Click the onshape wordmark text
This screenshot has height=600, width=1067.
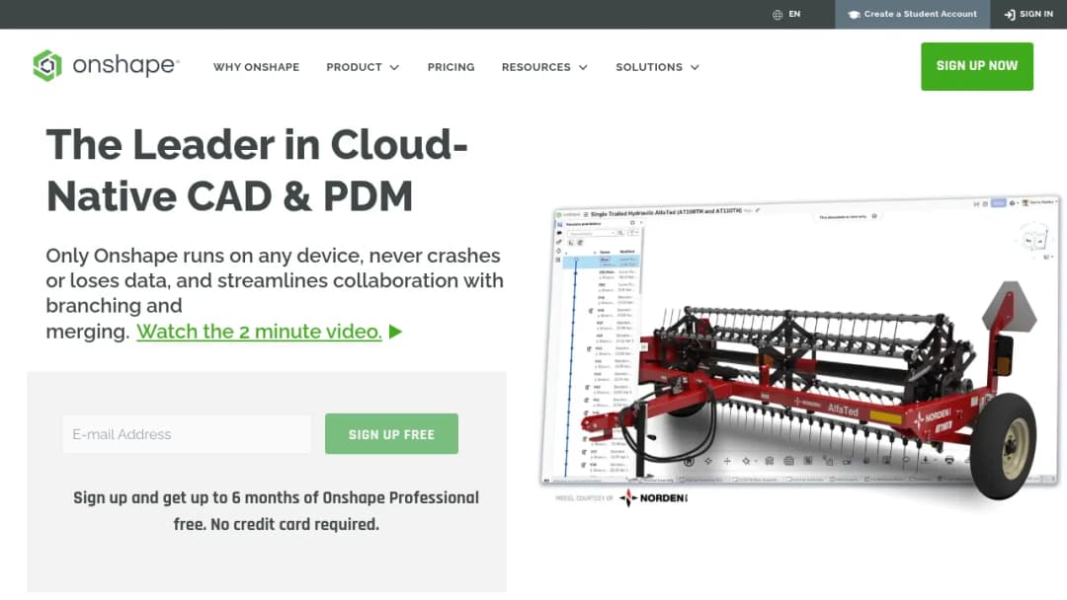pos(125,65)
